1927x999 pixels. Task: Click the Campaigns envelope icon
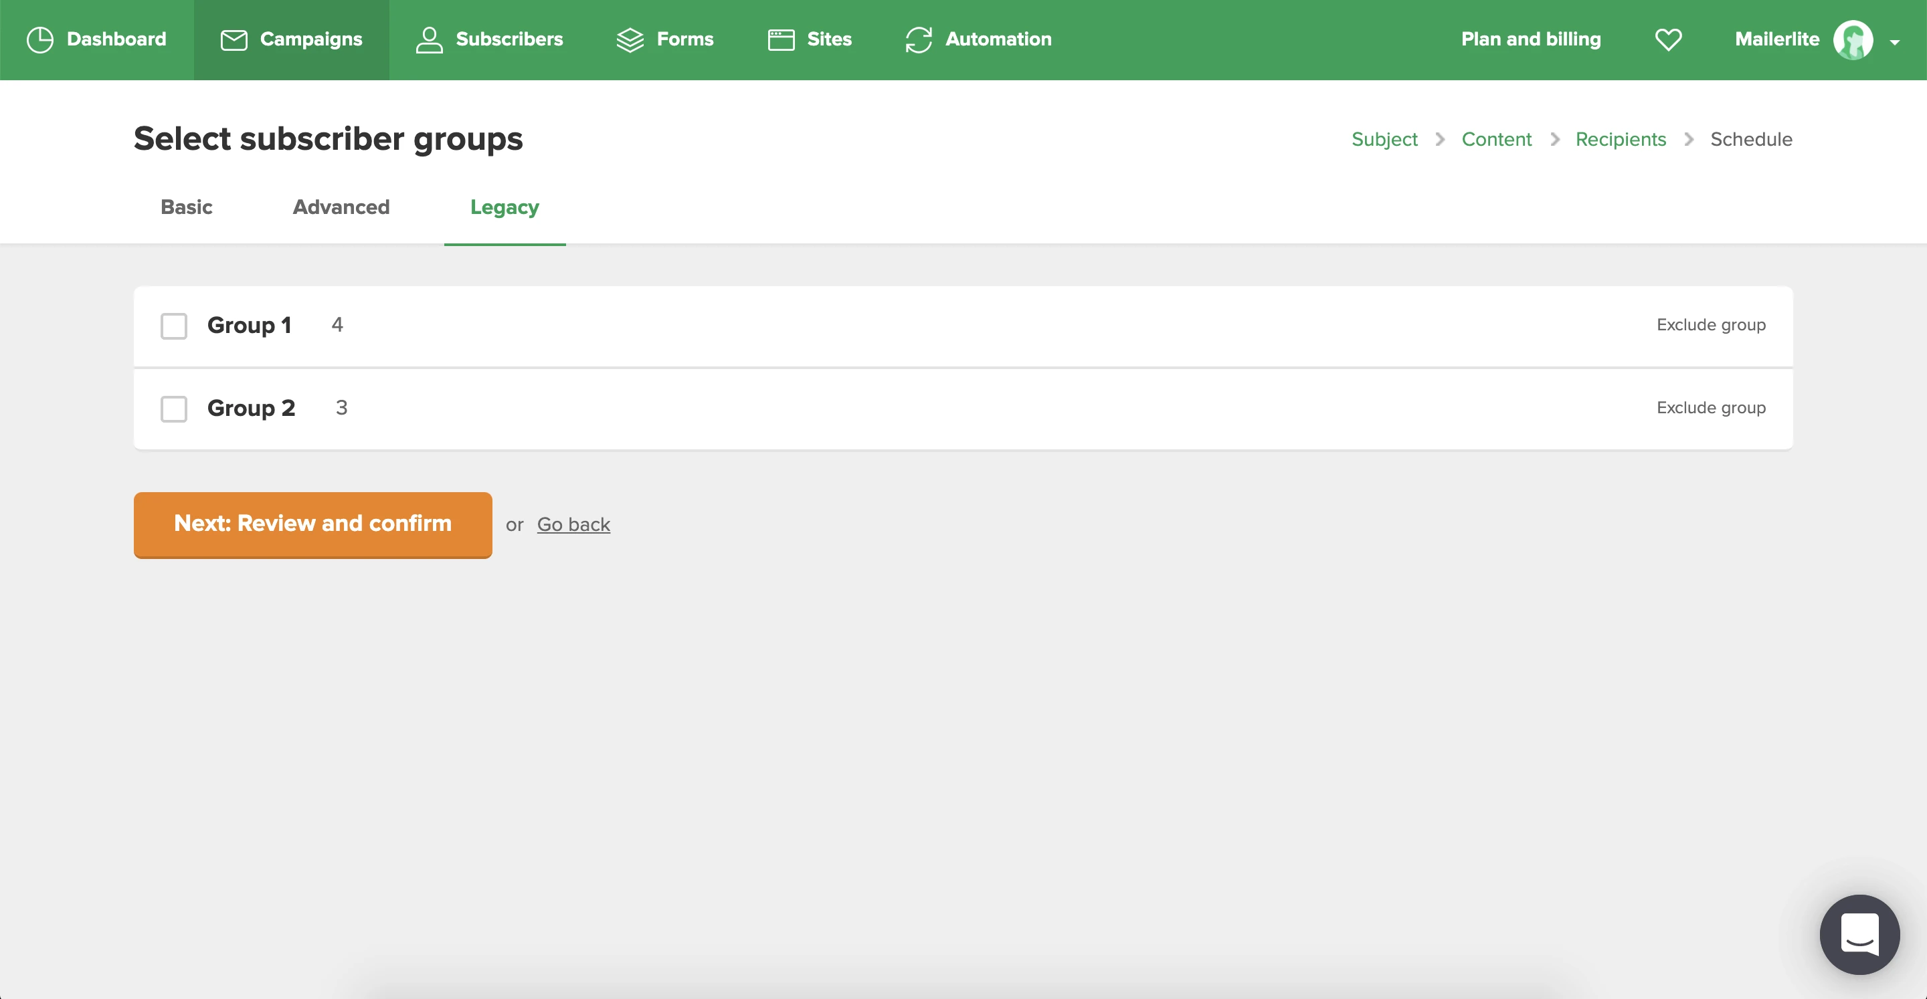(x=234, y=39)
